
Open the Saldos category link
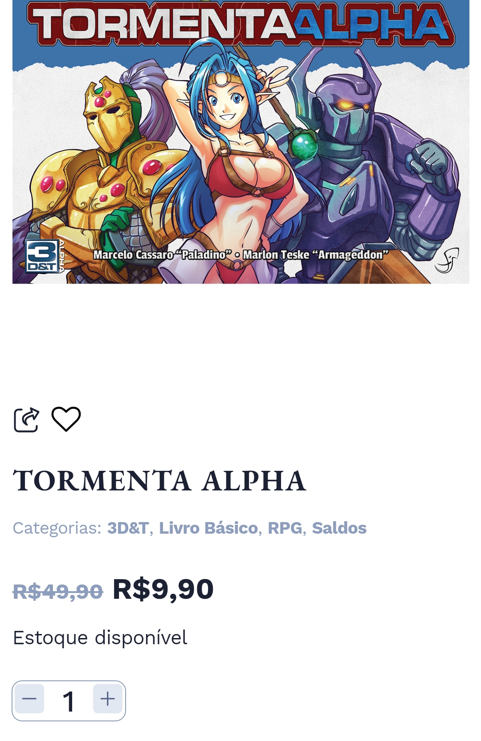pos(339,528)
